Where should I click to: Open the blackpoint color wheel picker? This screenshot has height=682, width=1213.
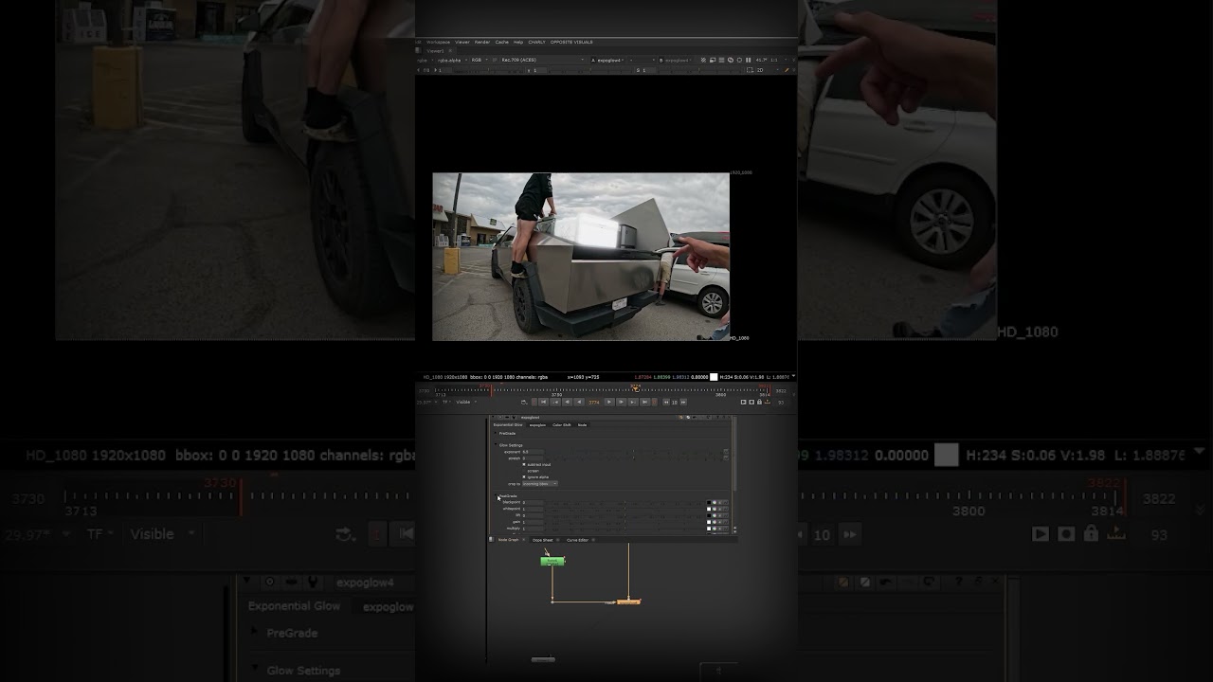pyautogui.click(x=715, y=502)
